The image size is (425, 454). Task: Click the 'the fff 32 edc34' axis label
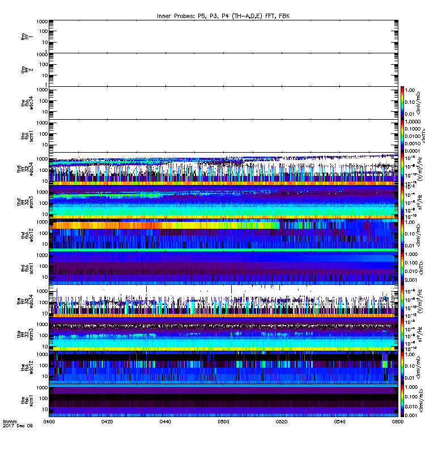click(25, 301)
